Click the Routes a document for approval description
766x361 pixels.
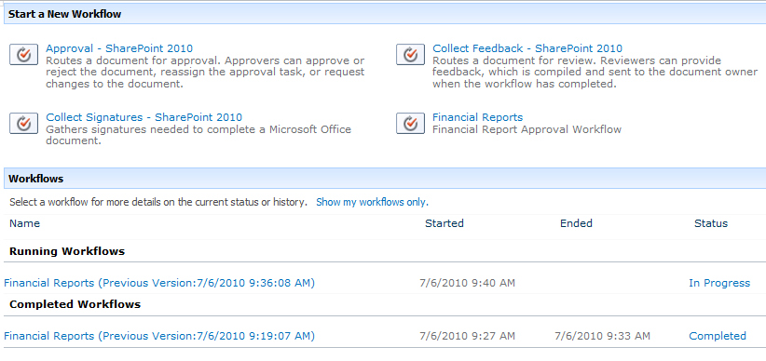coord(205,73)
